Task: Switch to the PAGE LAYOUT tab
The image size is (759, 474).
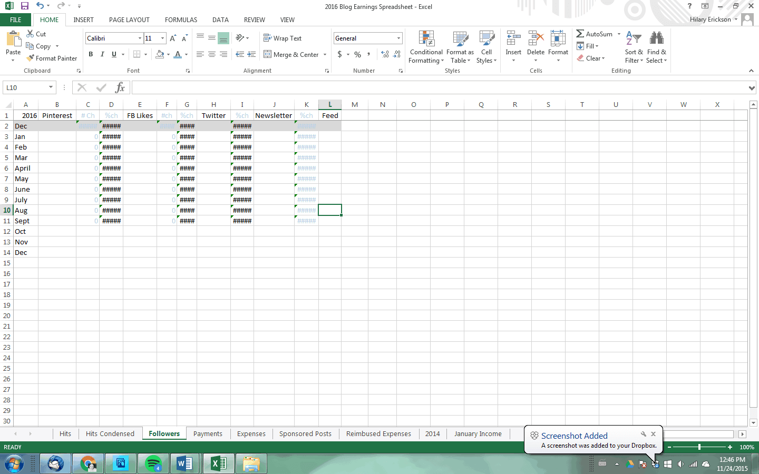Action: pyautogui.click(x=129, y=20)
